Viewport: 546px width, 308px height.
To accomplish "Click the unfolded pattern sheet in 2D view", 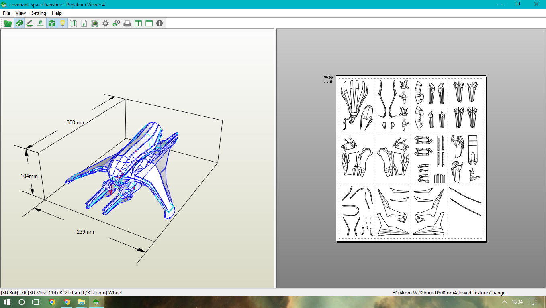I will tap(411, 158).
